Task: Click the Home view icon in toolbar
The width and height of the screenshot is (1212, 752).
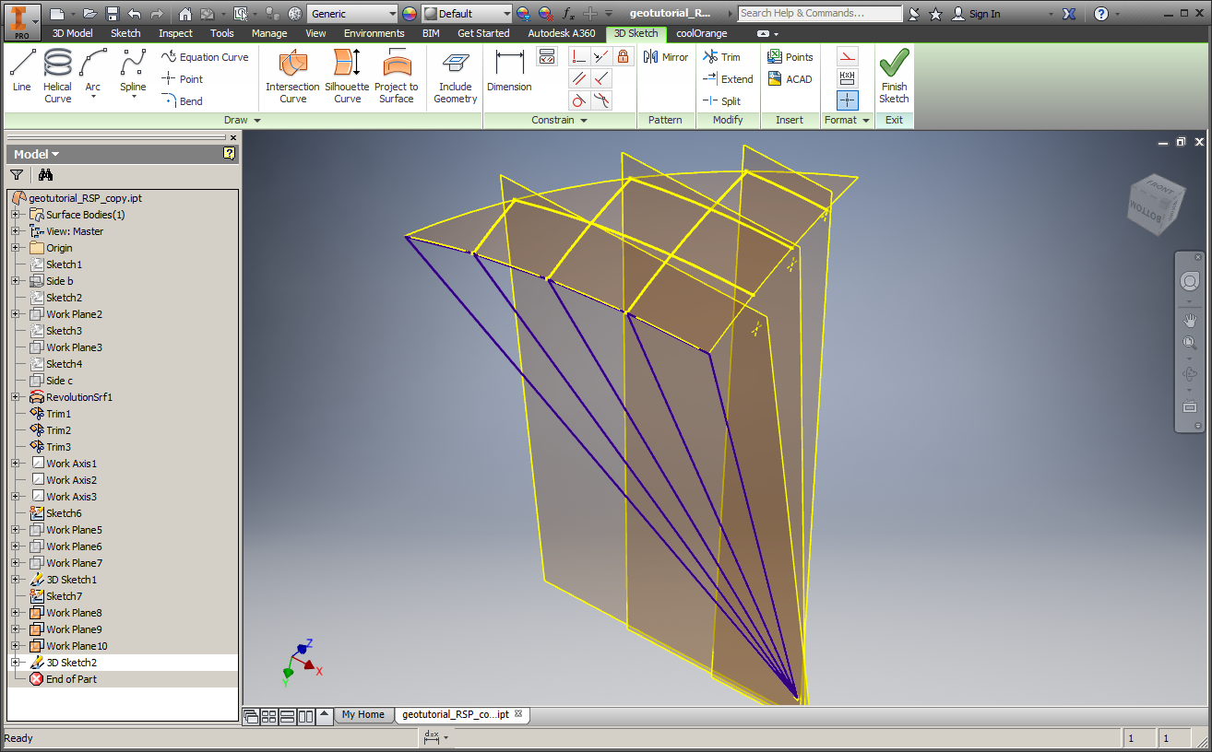Action: click(x=185, y=14)
